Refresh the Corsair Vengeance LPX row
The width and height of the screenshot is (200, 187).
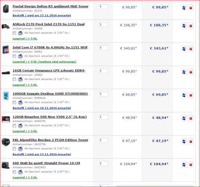[x=184, y=72]
